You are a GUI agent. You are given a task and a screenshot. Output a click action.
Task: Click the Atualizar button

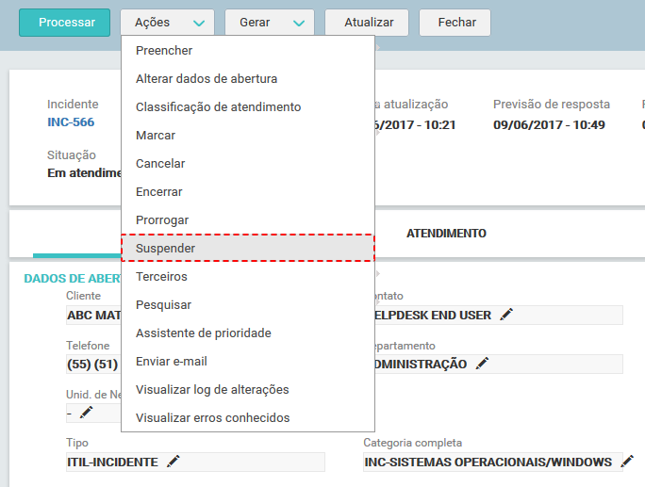[367, 23]
